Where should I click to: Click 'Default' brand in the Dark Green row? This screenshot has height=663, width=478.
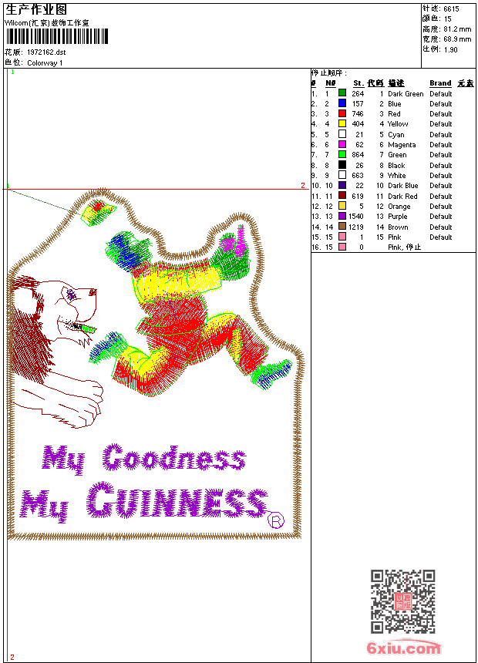click(441, 94)
